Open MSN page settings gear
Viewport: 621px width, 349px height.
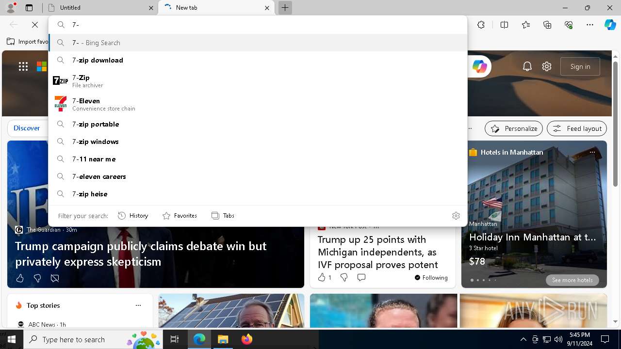coord(547,66)
